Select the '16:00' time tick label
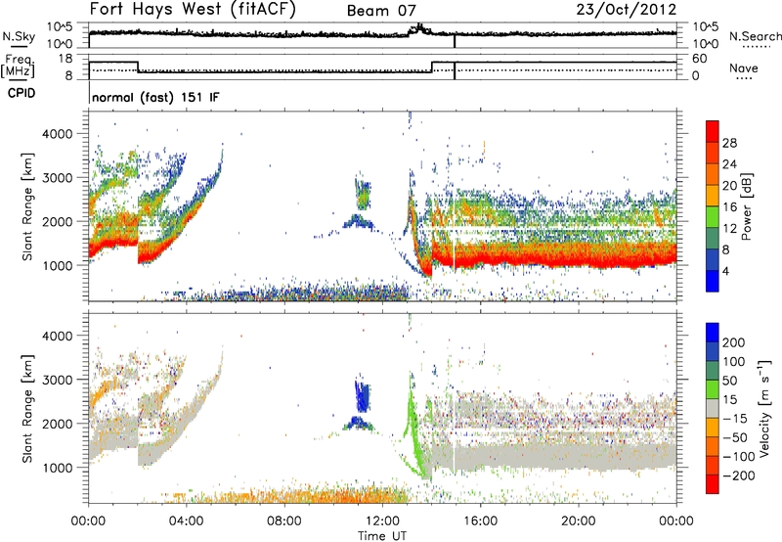 (x=480, y=521)
